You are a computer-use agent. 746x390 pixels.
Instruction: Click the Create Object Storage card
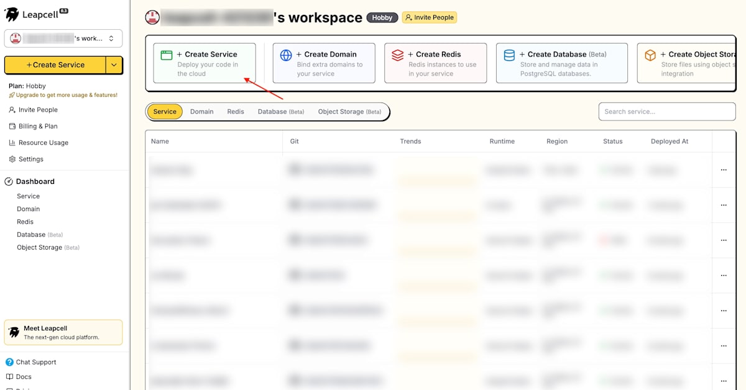686,63
